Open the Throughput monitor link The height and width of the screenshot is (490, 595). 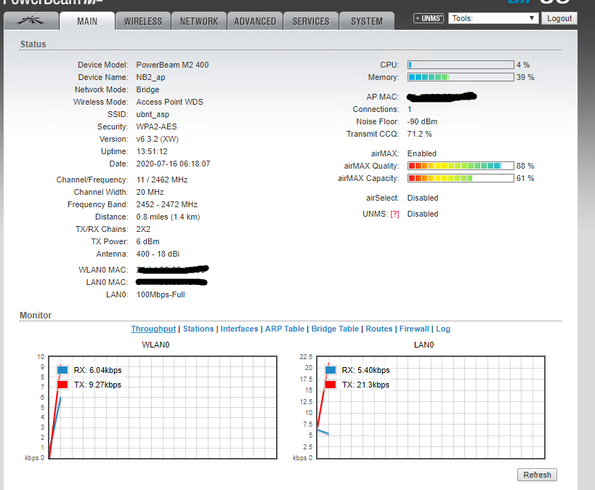point(153,329)
